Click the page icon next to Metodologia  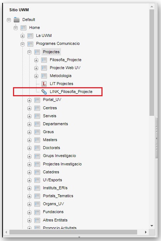[x=44, y=76]
